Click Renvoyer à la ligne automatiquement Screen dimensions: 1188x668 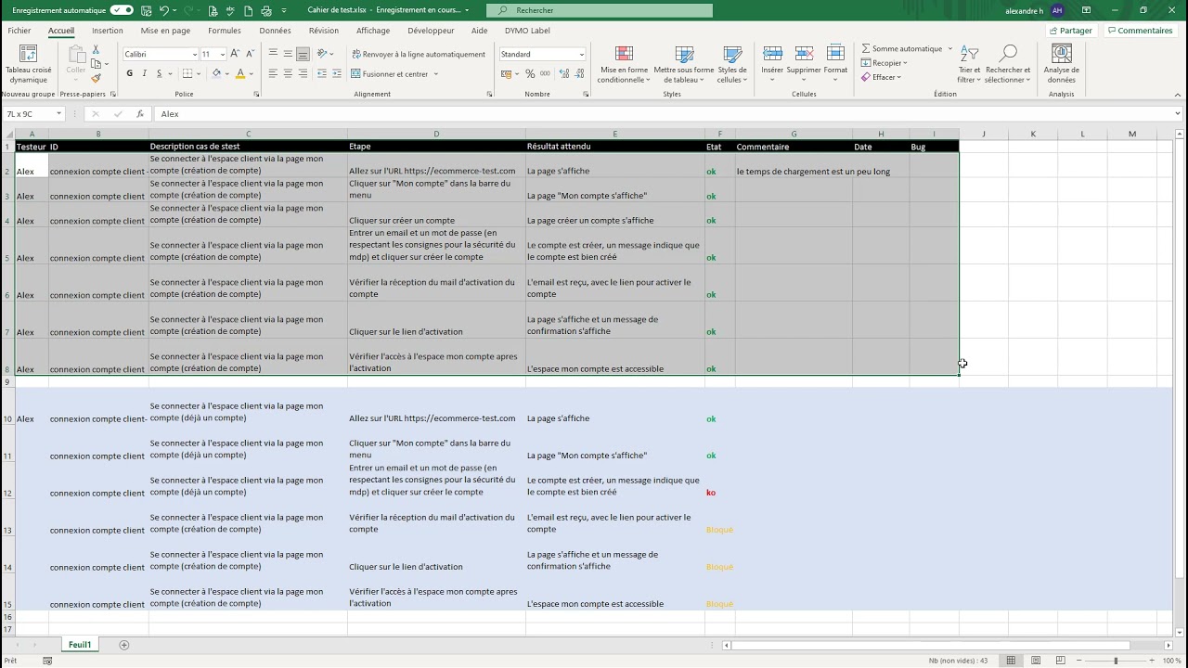tap(419, 54)
